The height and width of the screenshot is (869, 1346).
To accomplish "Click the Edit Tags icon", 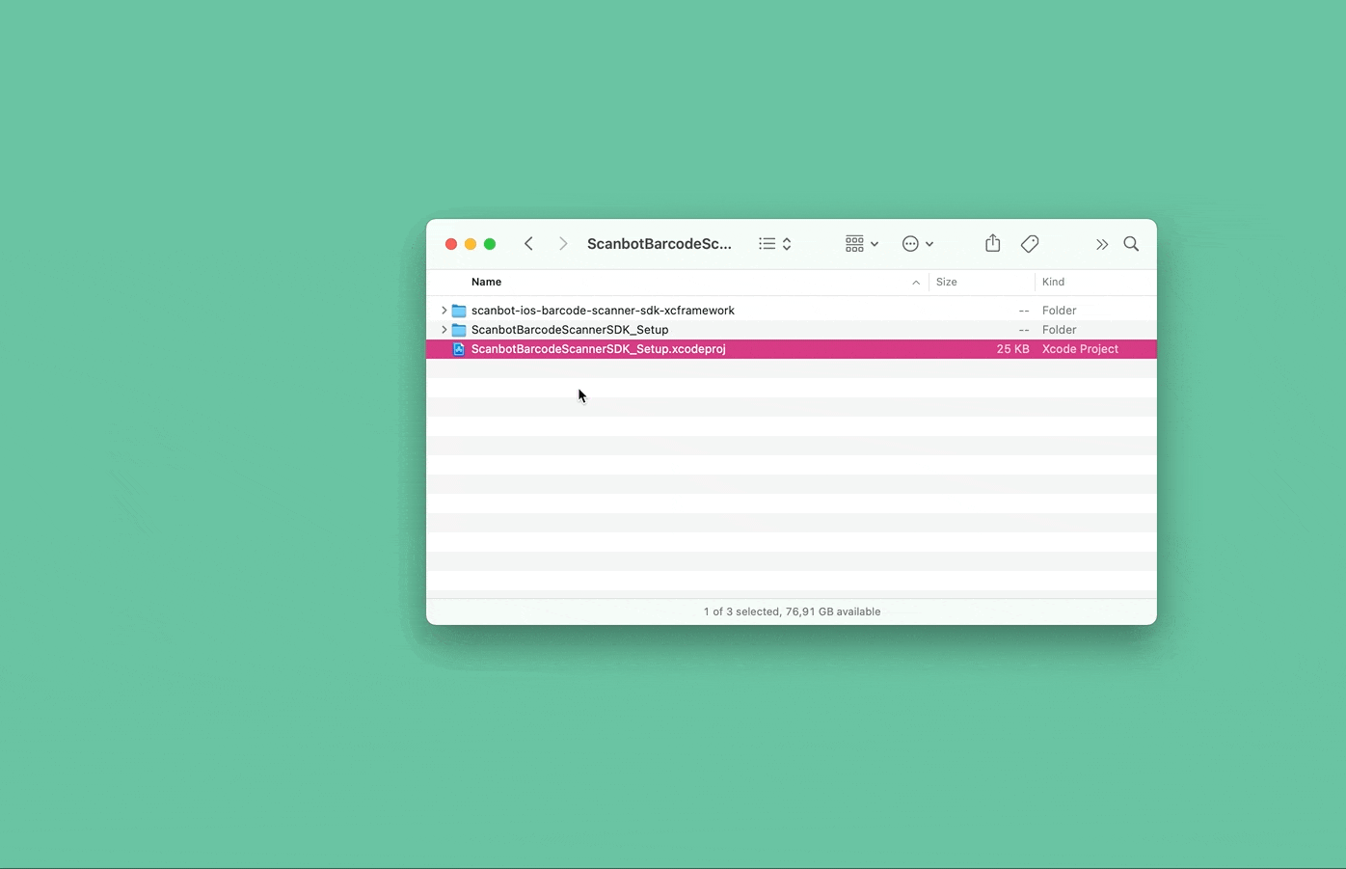I will click(1030, 244).
